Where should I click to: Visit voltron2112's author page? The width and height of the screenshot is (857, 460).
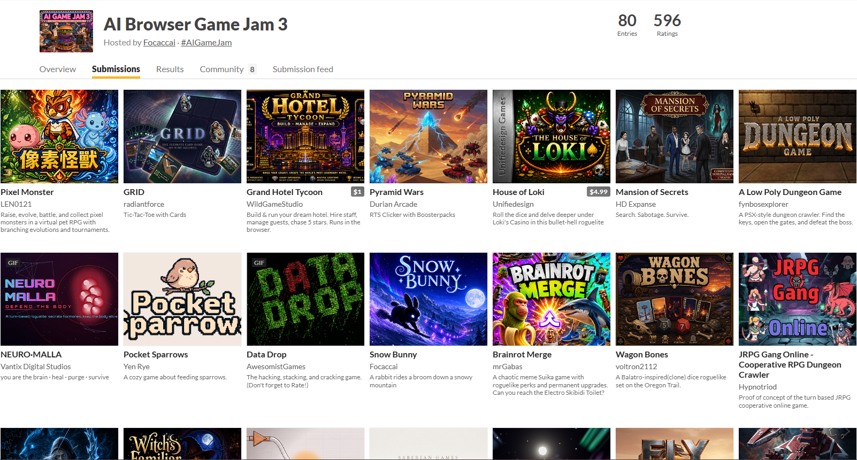tap(637, 367)
